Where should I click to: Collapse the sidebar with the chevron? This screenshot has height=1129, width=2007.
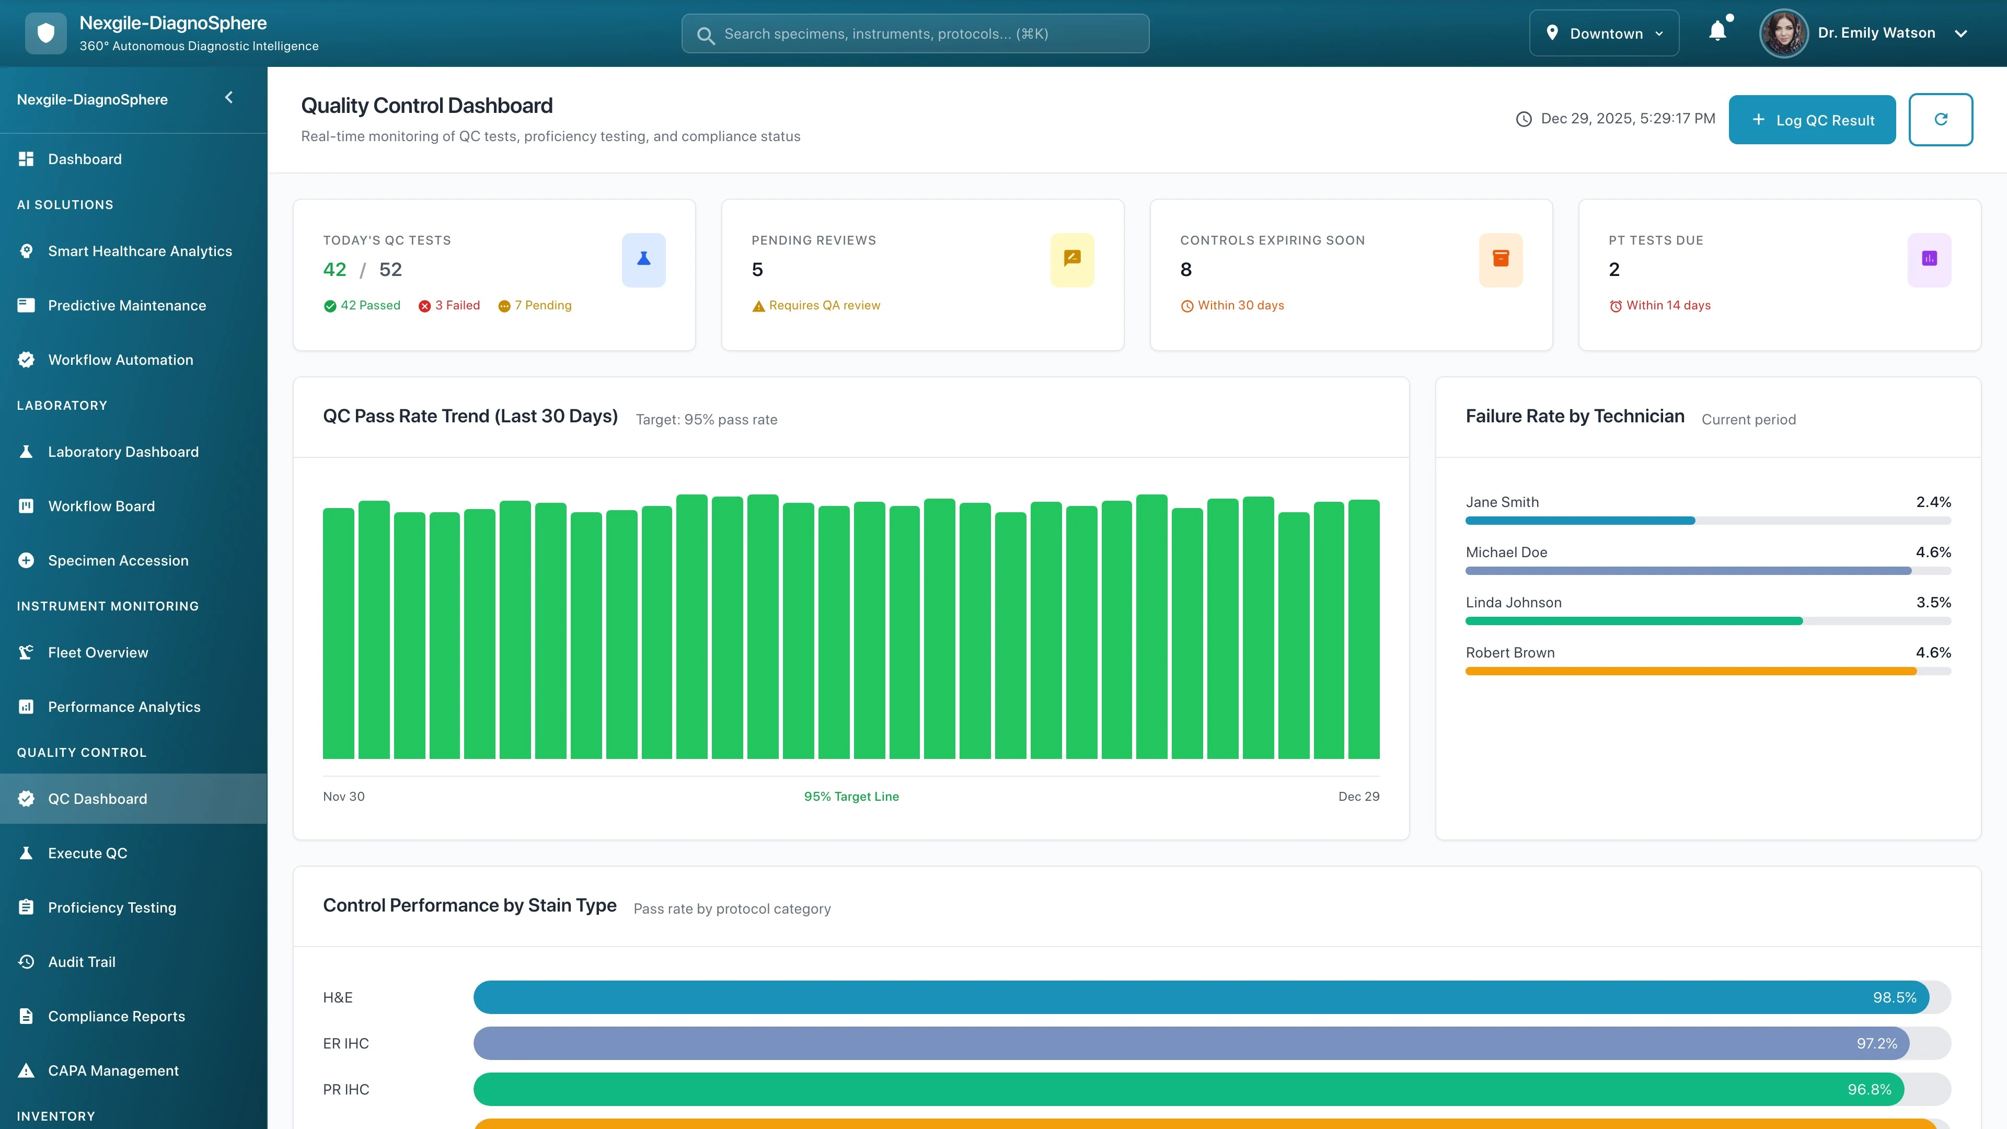[228, 97]
